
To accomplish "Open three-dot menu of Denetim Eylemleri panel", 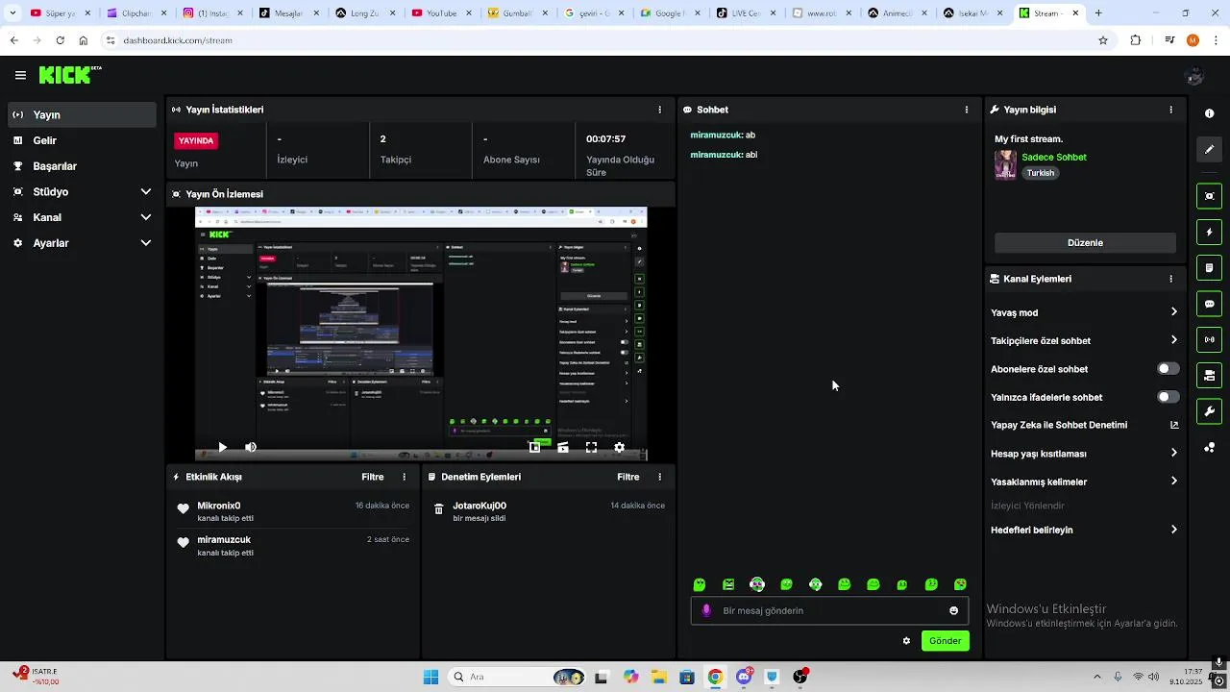I will [x=659, y=477].
